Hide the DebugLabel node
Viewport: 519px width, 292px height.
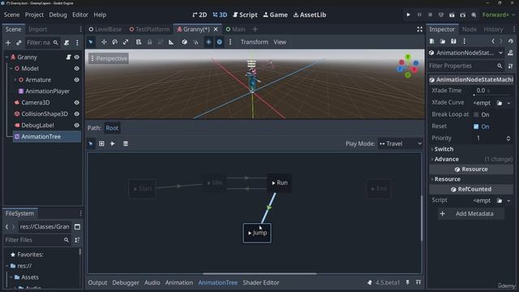76,125
